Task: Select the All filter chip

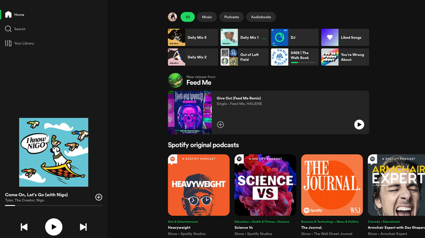Action: (187, 17)
